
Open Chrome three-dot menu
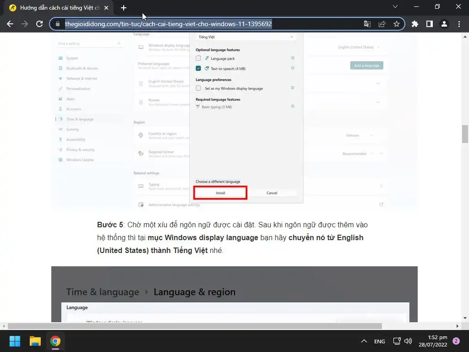(459, 24)
